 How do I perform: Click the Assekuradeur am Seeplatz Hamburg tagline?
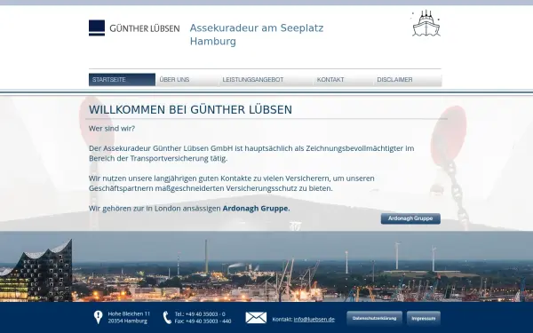(x=257, y=35)
